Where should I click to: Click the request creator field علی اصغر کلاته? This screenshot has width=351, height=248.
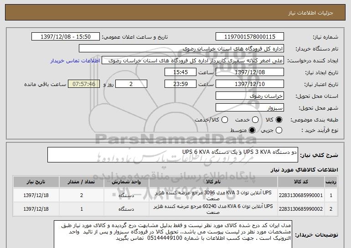(x=193, y=61)
